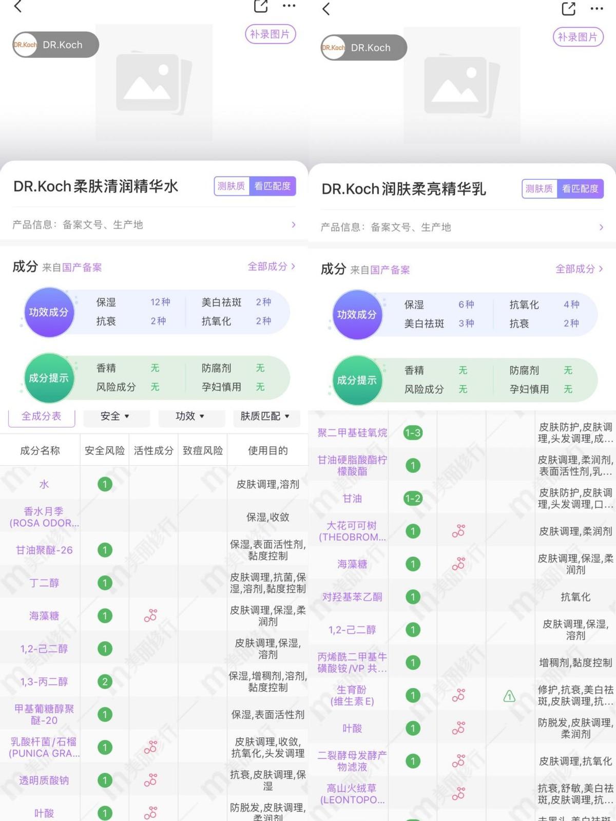Screen dimensions: 616x821
Task: Click the active-ingredient icon for 透明质酸钠
Action: [150, 780]
